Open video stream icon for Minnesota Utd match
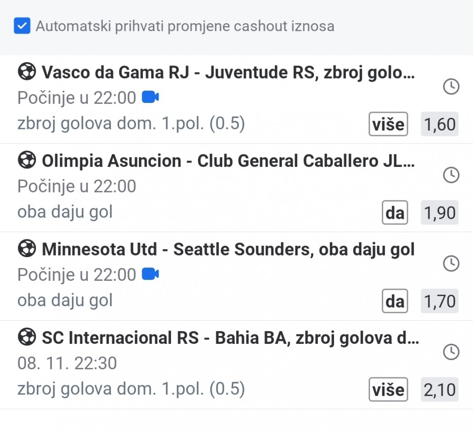Viewport: 473px width, 431px height. point(150,274)
